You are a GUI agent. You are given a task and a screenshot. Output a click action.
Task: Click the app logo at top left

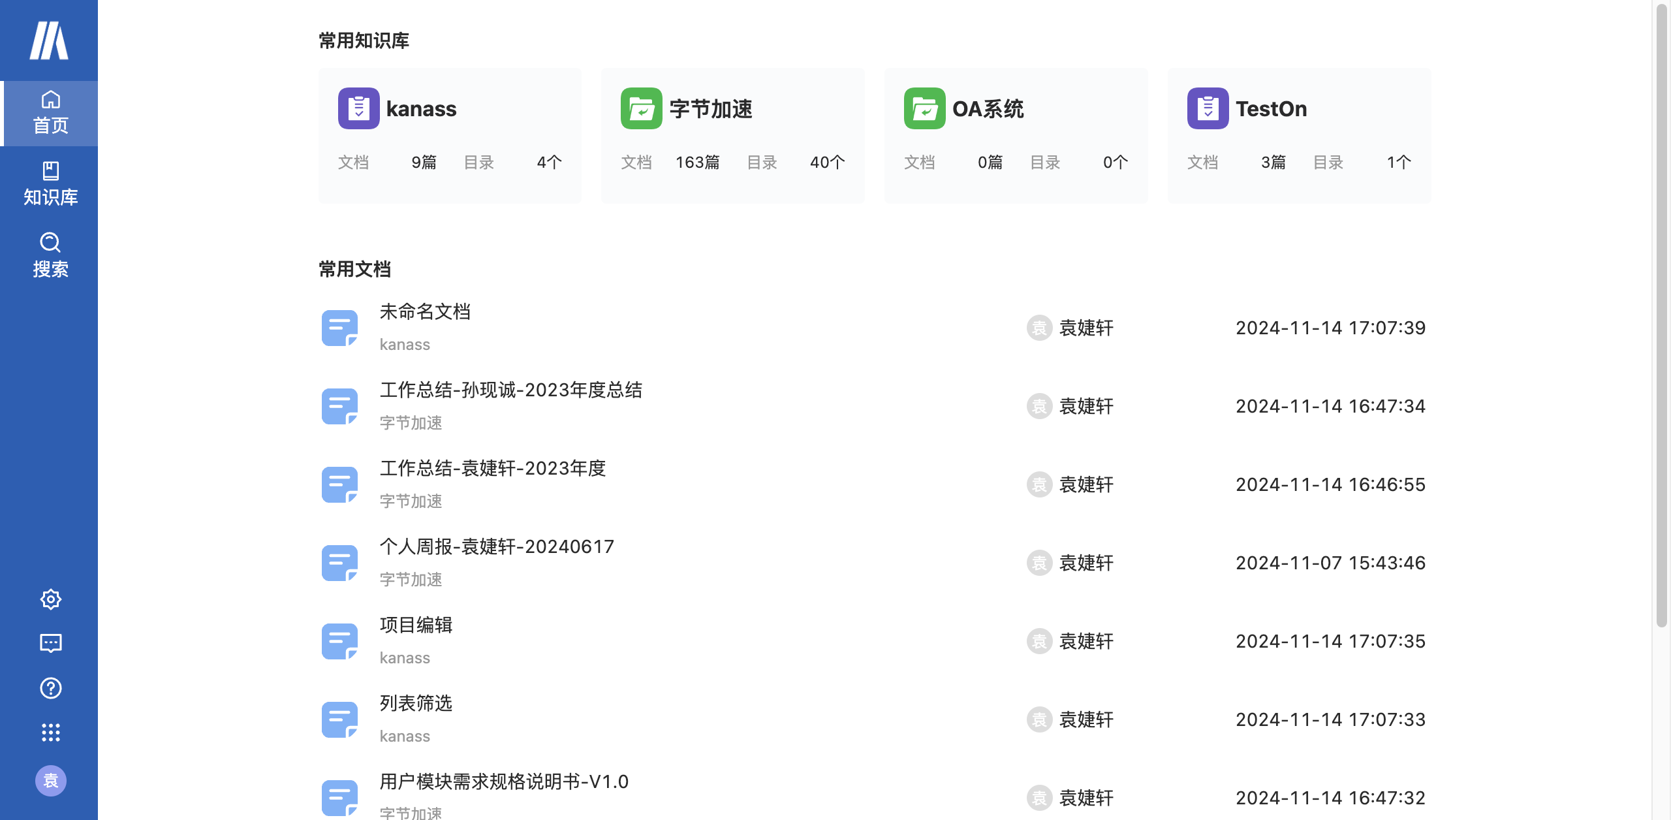(49, 40)
